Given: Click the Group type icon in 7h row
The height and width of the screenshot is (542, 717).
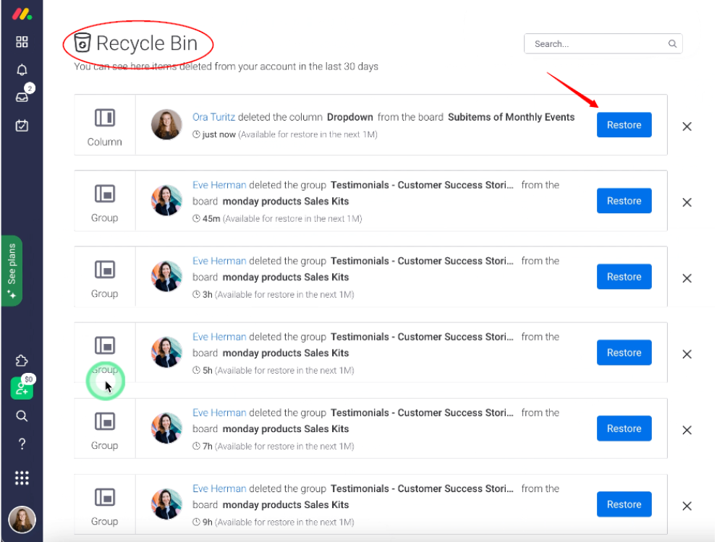Looking at the screenshot, I should click(x=105, y=421).
